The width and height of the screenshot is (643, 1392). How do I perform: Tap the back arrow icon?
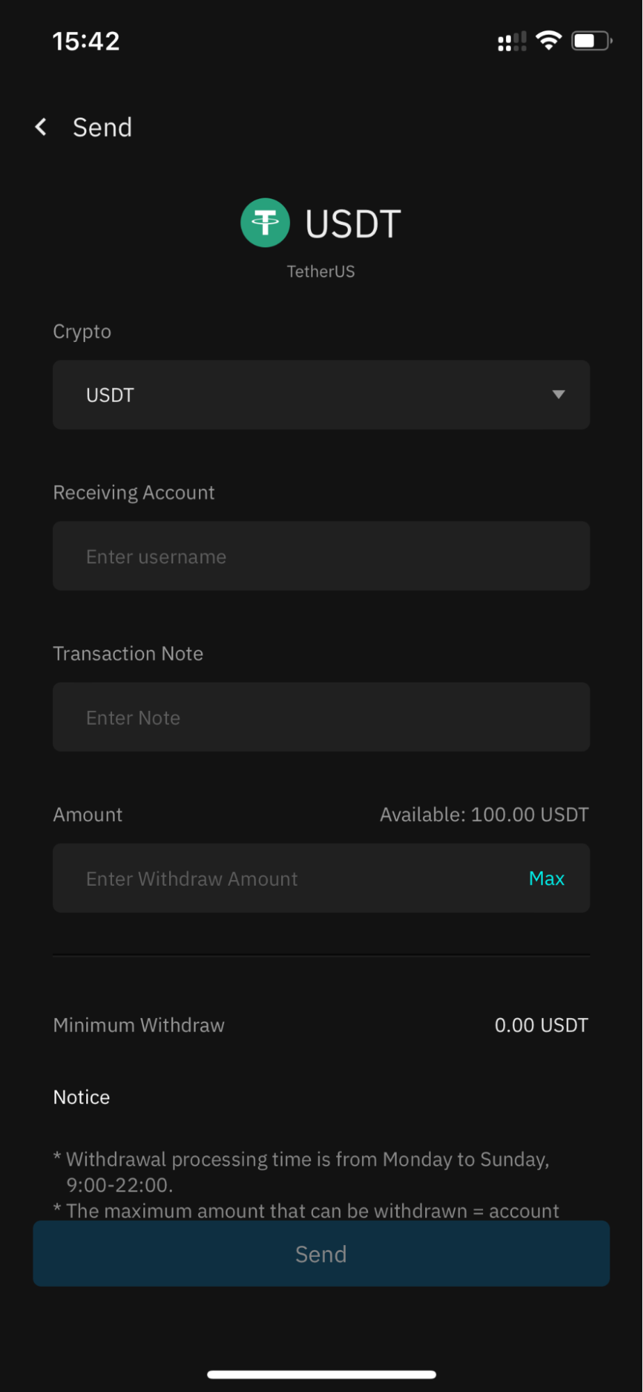pos(41,127)
